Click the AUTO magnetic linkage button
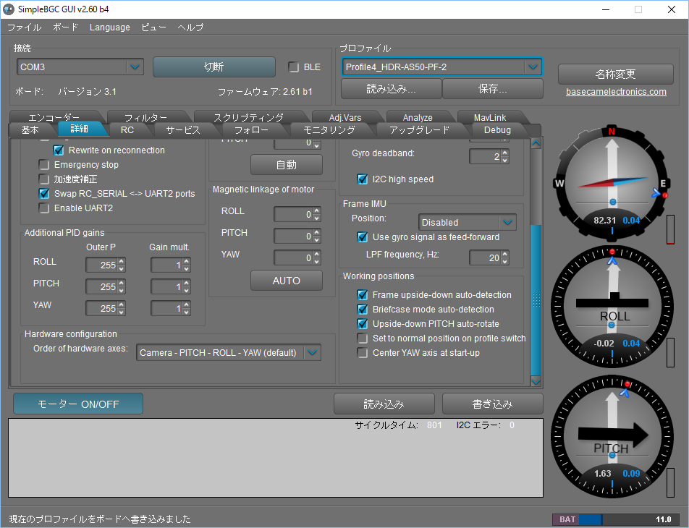This screenshot has width=689, height=528. [x=287, y=281]
